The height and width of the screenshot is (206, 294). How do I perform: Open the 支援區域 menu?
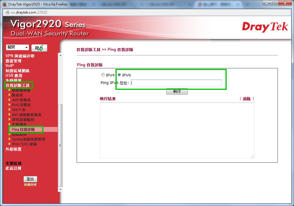click(13, 163)
